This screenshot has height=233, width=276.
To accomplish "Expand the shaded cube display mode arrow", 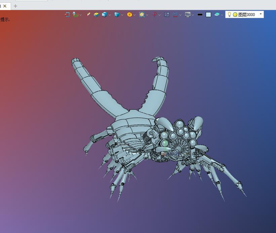I will 110,15.
